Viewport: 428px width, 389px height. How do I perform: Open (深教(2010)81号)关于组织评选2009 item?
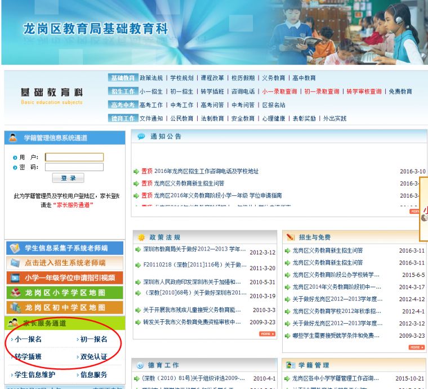click(x=193, y=379)
